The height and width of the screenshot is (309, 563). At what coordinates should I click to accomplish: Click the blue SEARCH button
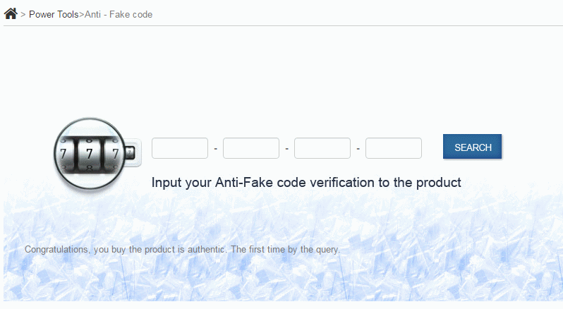[473, 147]
